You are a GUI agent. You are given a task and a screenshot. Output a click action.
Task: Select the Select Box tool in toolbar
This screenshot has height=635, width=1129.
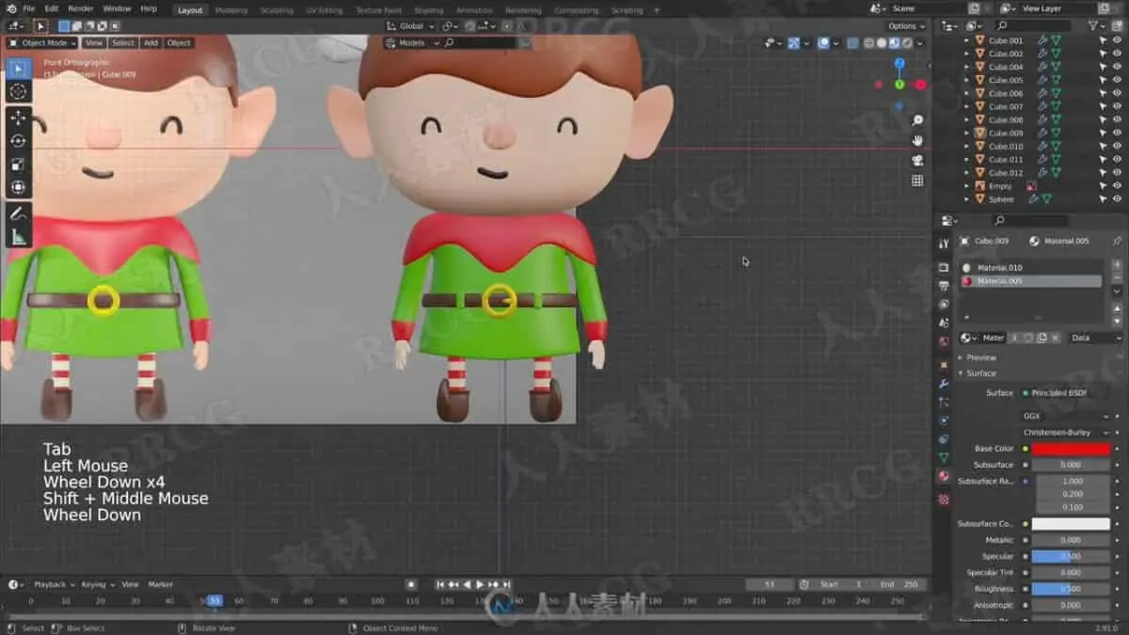tap(18, 69)
